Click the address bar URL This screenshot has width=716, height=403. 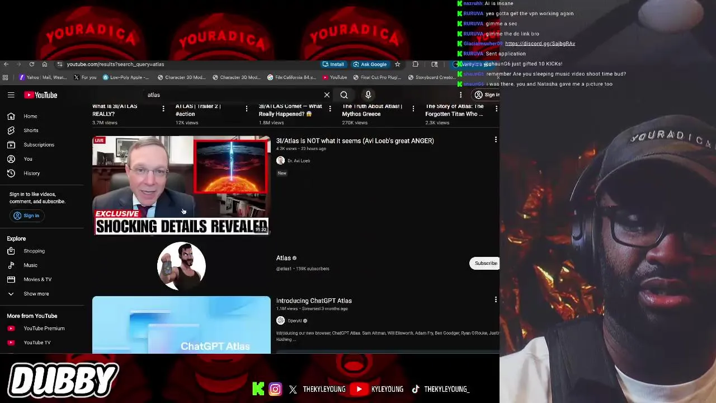coord(116,64)
